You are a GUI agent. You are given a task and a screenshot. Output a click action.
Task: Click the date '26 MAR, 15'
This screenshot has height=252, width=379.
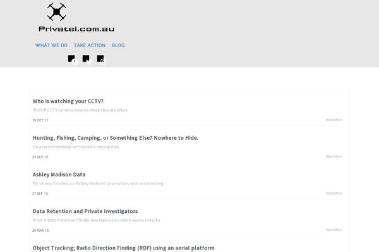(x=40, y=231)
